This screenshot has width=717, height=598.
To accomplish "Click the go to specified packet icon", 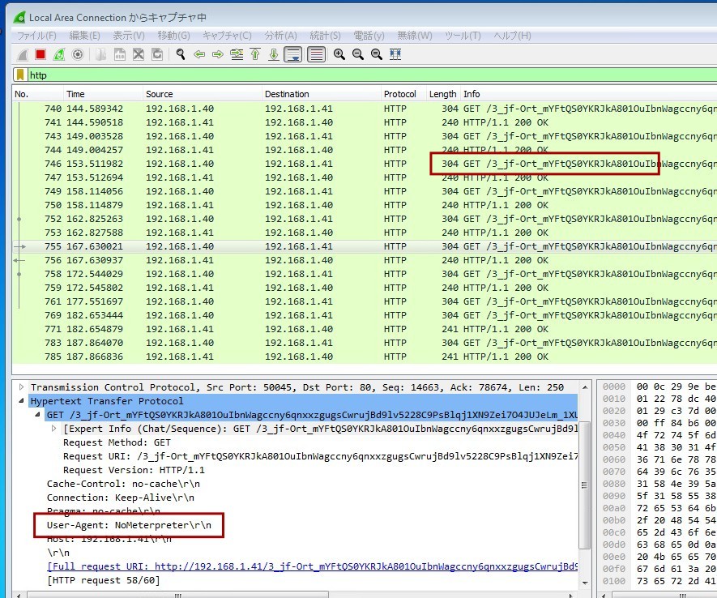I will (x=237, y=55).
